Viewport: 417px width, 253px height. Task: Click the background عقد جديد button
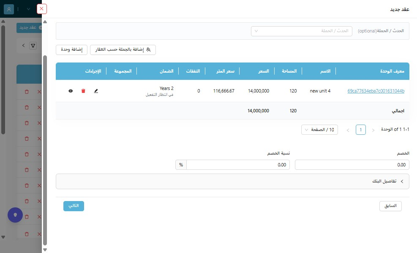pos(29,27)
